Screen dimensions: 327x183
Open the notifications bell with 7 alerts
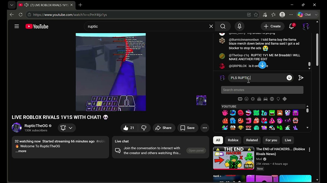click(291, 26)
